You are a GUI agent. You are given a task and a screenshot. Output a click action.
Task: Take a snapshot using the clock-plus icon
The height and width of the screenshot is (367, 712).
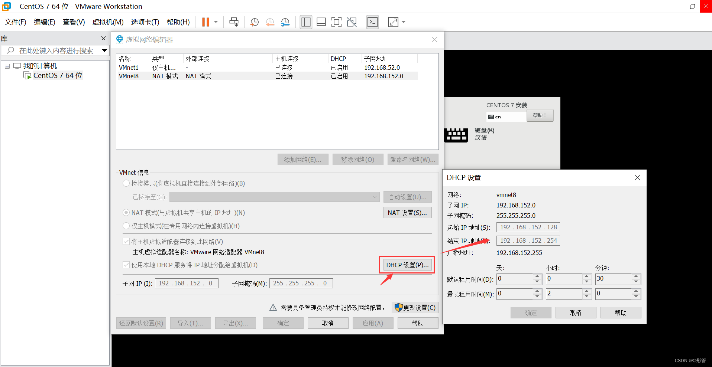coord(254,22)
